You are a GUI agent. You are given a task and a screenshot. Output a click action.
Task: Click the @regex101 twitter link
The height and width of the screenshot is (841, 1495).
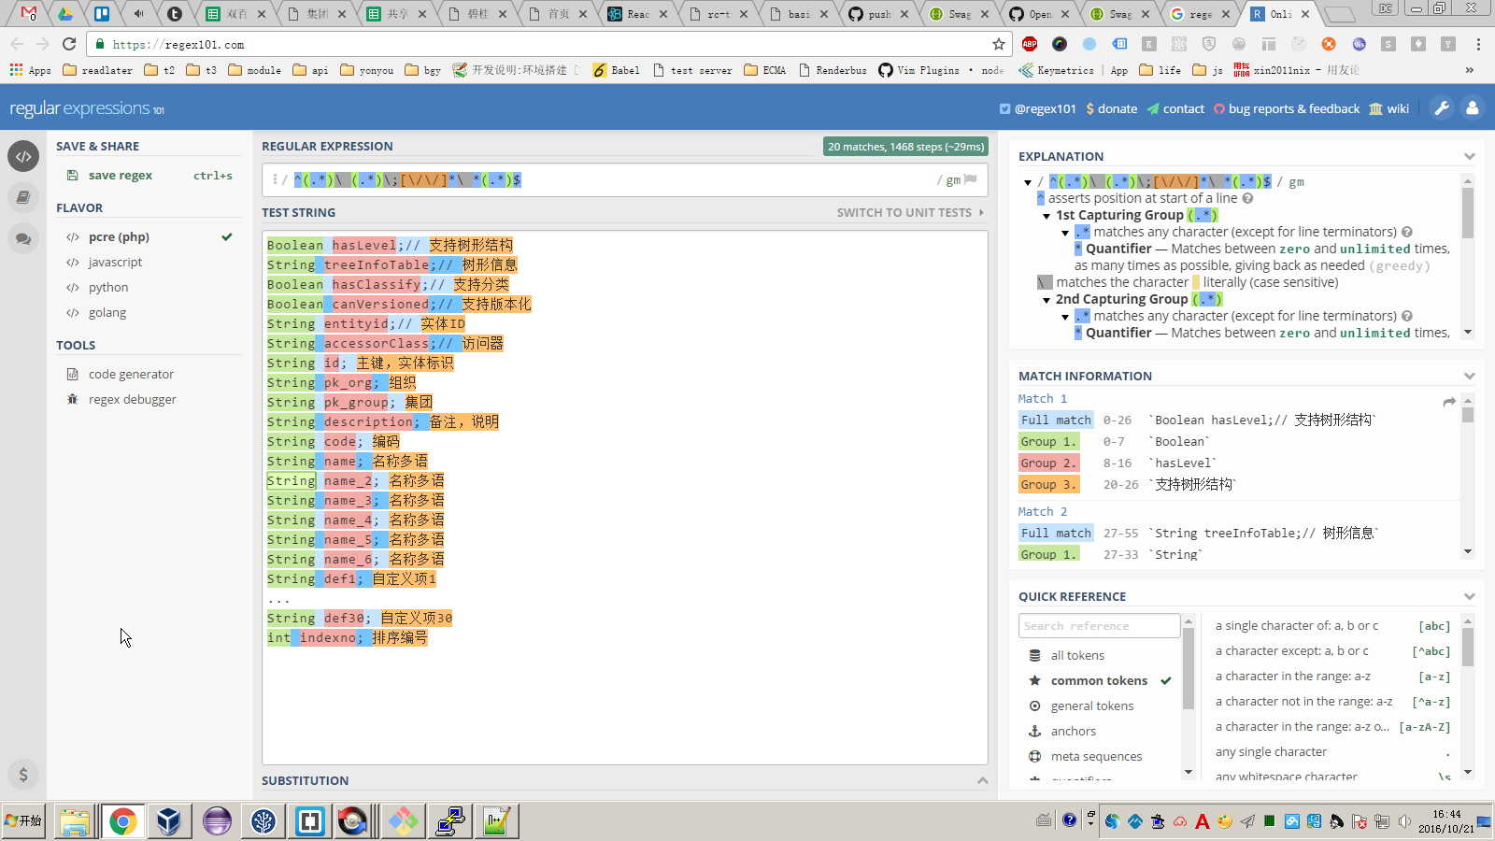coord(1038,108)
